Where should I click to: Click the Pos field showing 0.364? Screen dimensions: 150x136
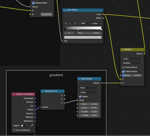[x=89, y=33]
